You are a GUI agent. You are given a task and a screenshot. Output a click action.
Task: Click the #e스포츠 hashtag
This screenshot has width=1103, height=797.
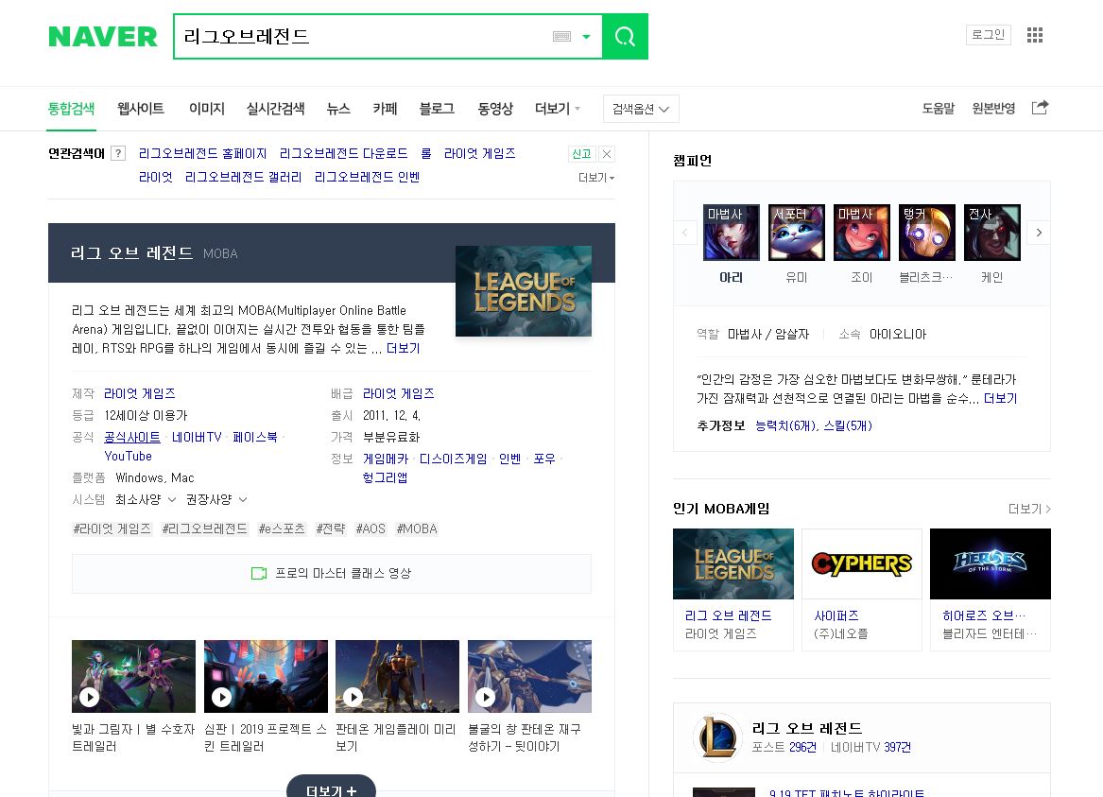point(282,529)
